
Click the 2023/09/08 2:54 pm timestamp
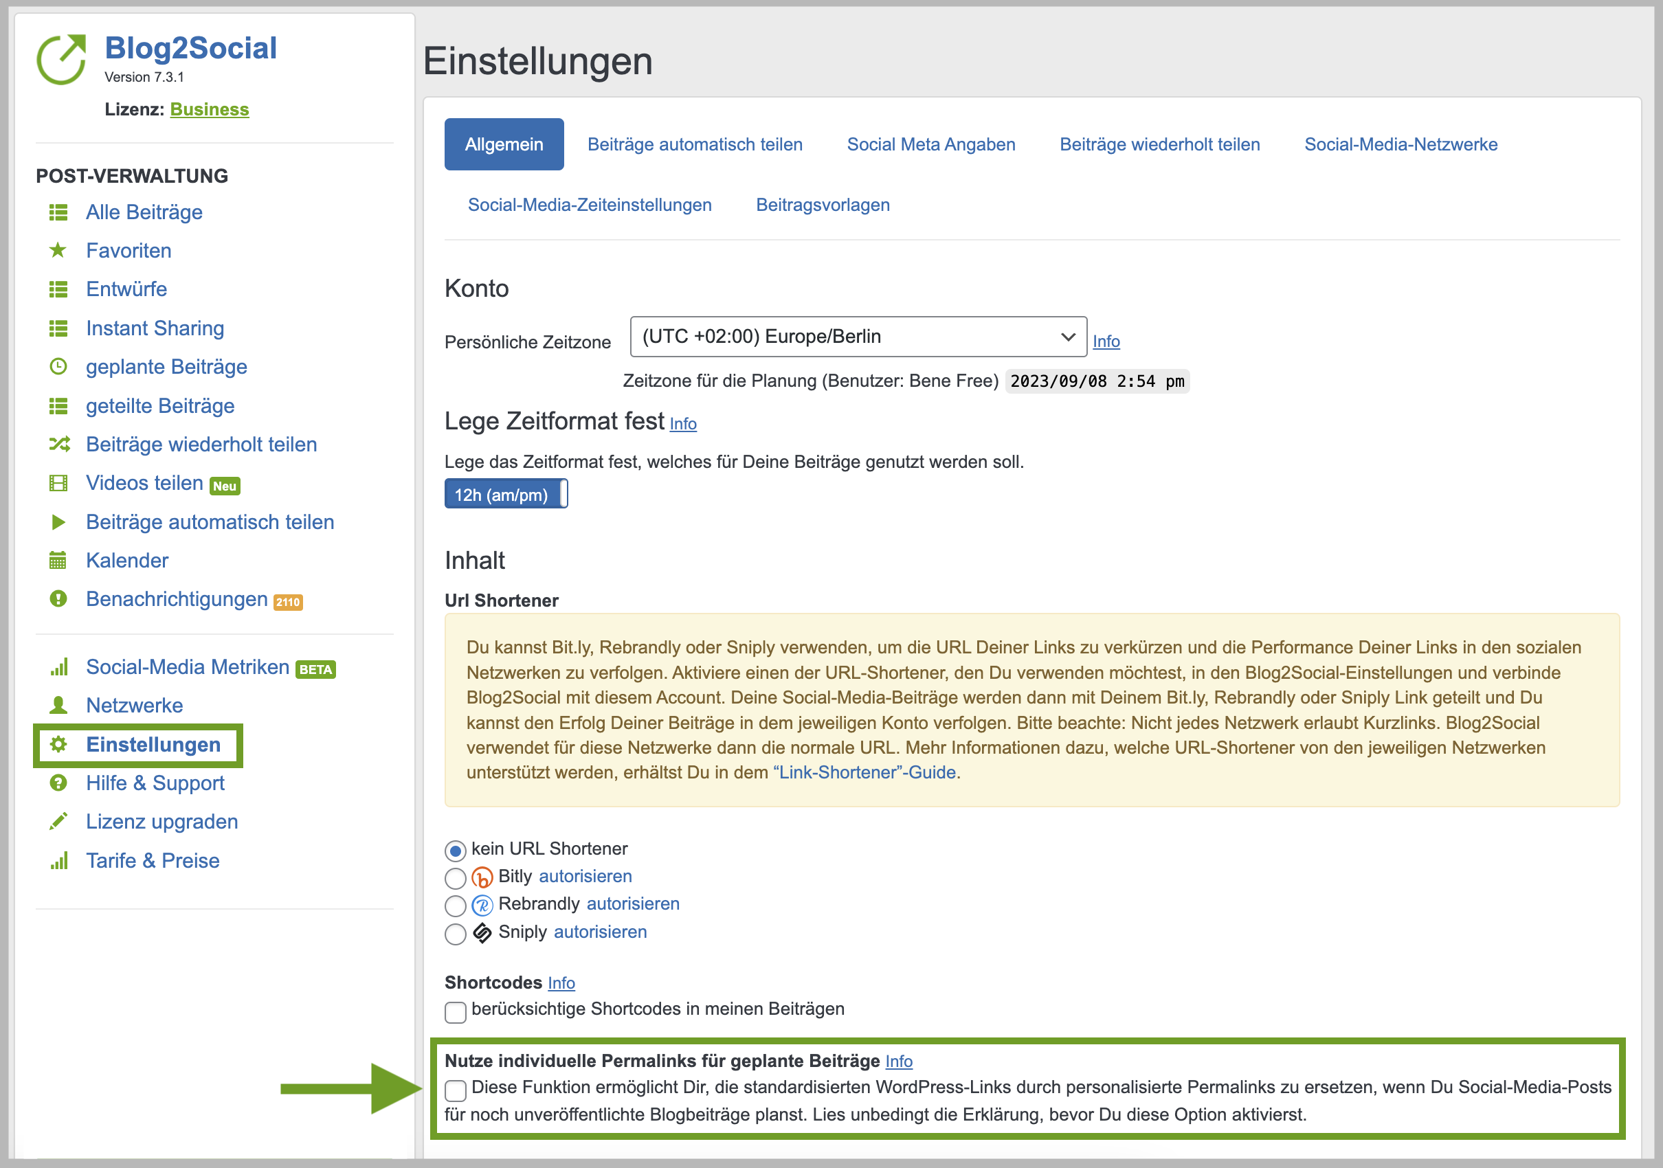[1097, 381]
